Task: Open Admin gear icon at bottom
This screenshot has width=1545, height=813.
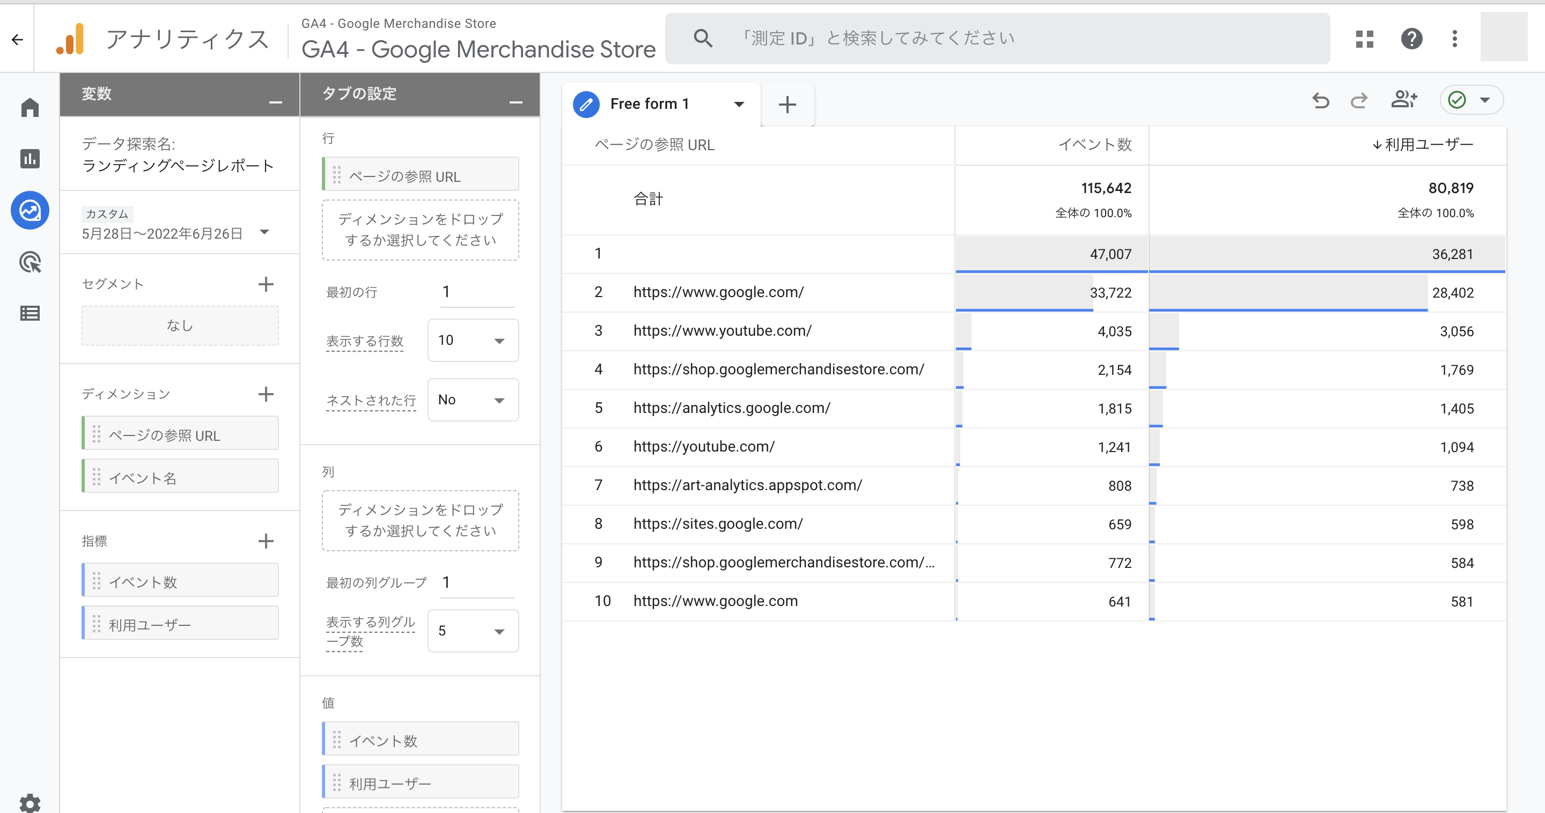Action: pos(30,803)
